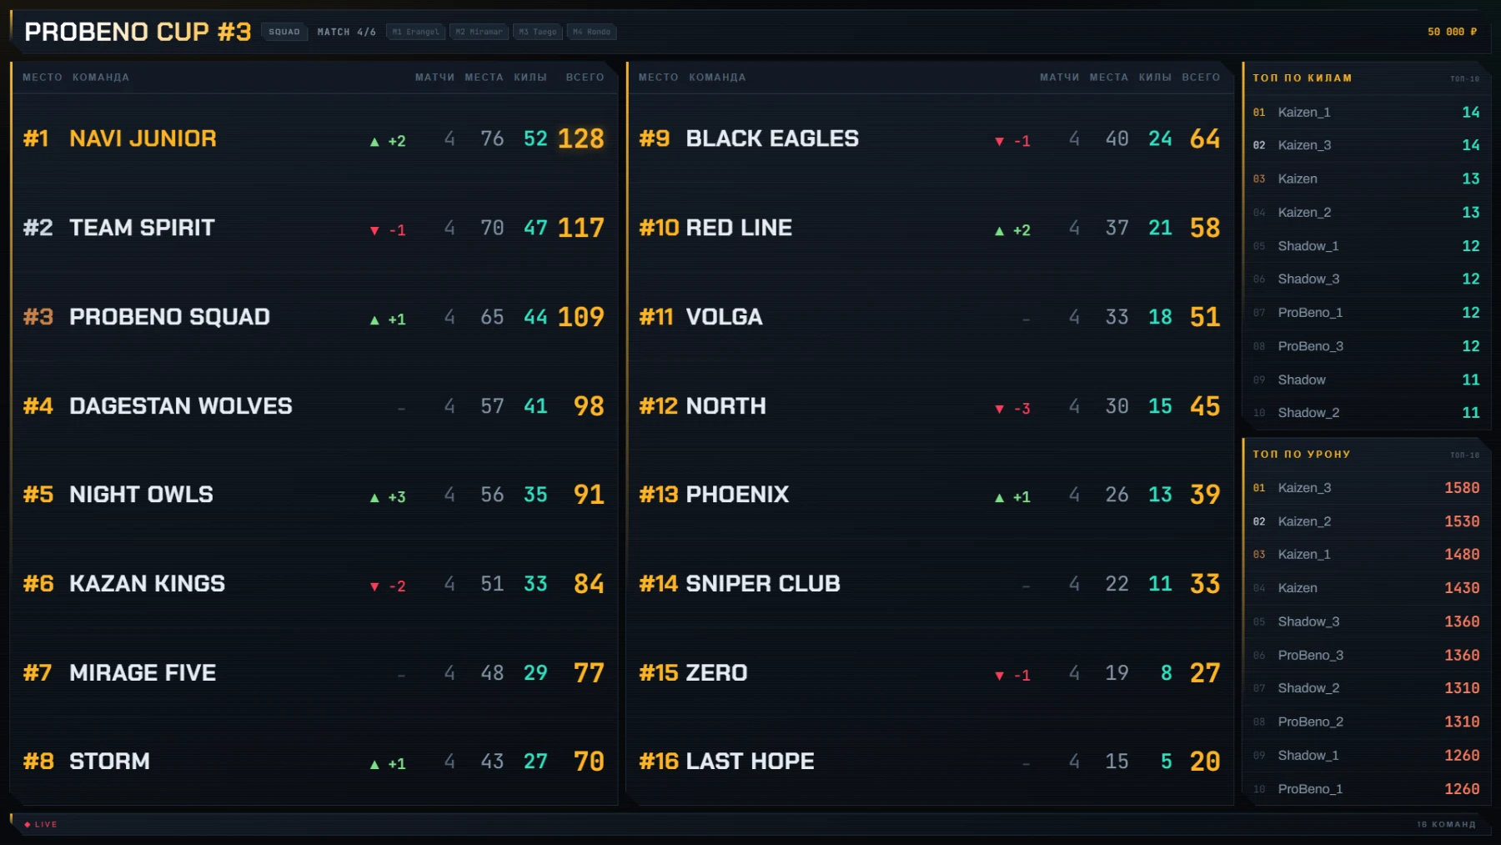Select the M2 Miramar map tab
This screenshot has height=845, width=1501.
coord(479,32)
